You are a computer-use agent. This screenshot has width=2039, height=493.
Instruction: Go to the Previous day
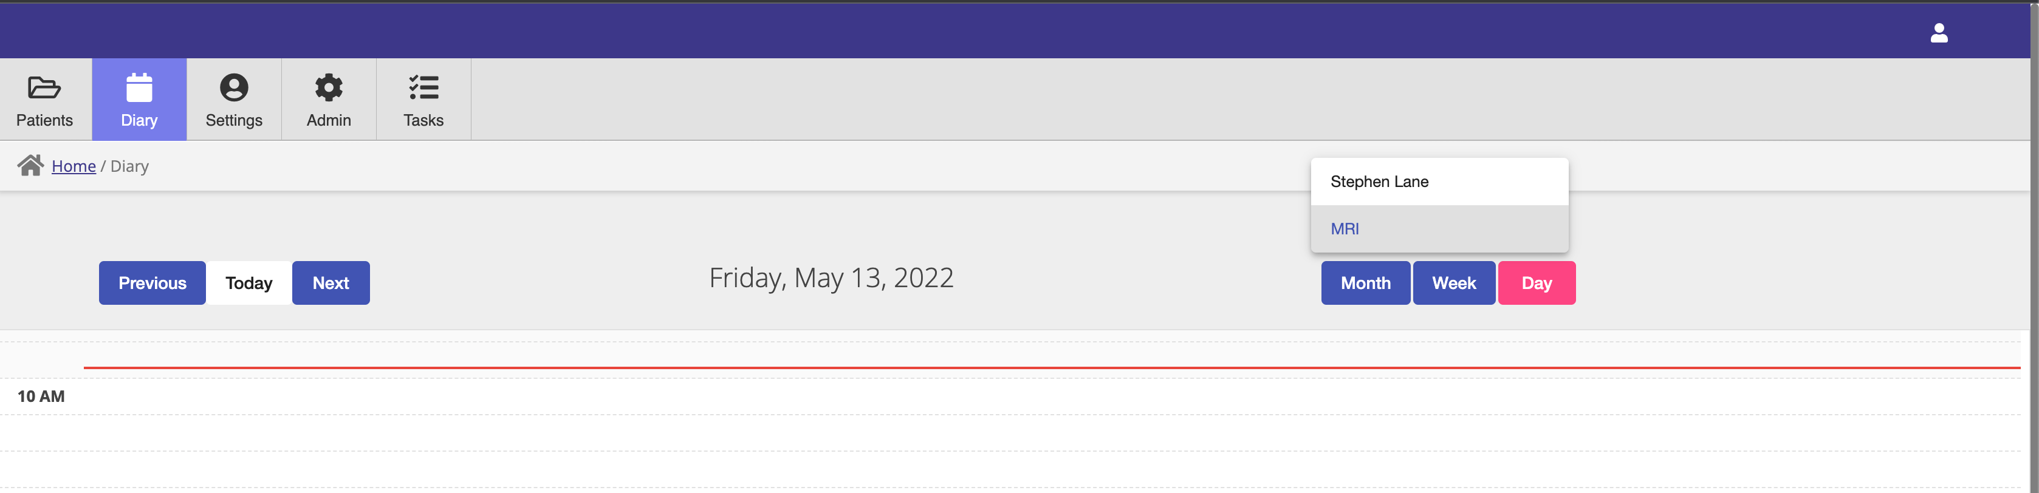pos(152,284)
